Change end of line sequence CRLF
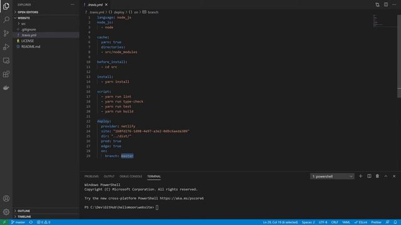The image size is (401, 225). click(x=335, y=222)
